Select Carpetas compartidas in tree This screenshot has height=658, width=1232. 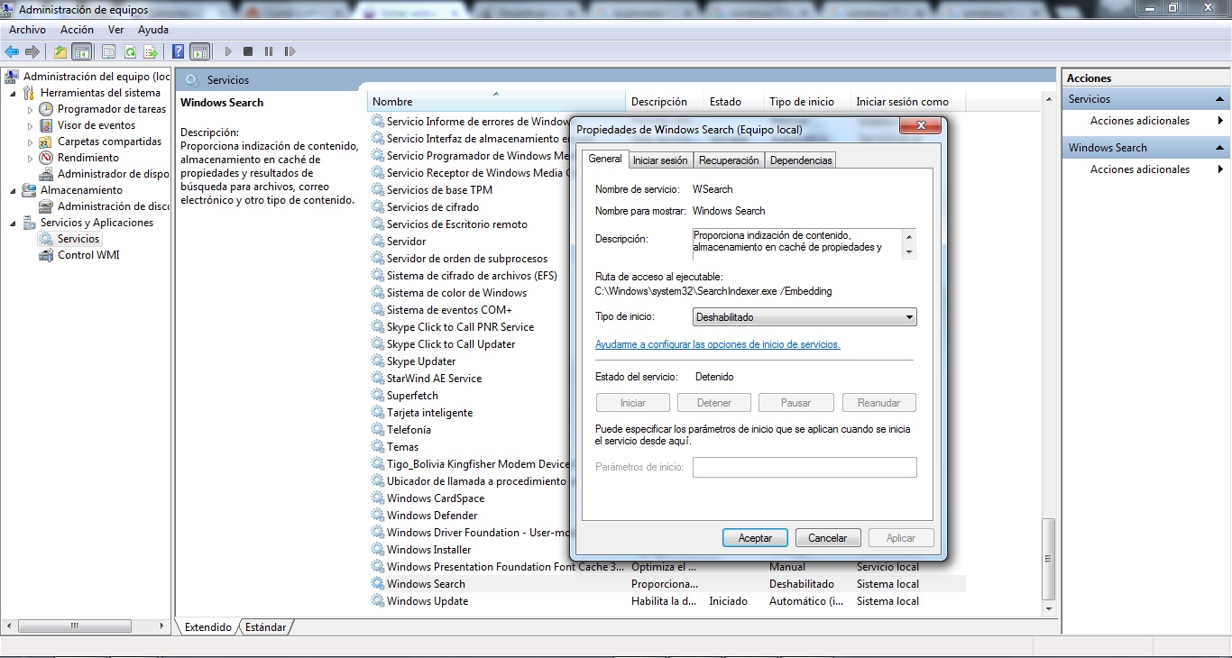point(110,142)
